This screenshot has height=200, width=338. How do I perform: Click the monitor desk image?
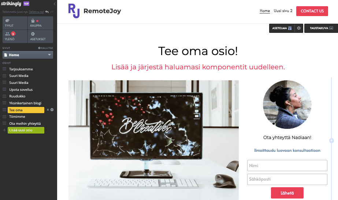click(x=153, y=140)
